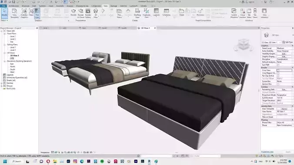294x165 pixels.
Task: Open the Select dropdown under Modify
Action: pos(4,20)
